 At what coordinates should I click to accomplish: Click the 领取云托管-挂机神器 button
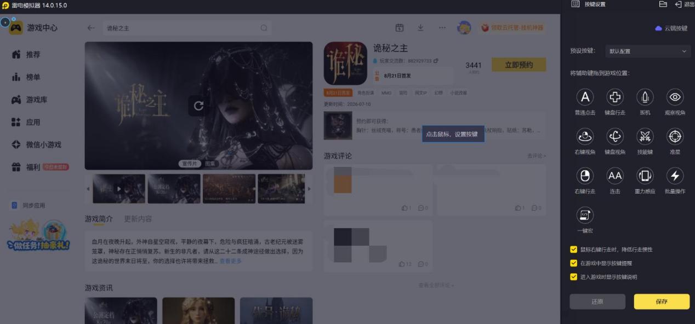pyautogui.click(x=512, y=28)
